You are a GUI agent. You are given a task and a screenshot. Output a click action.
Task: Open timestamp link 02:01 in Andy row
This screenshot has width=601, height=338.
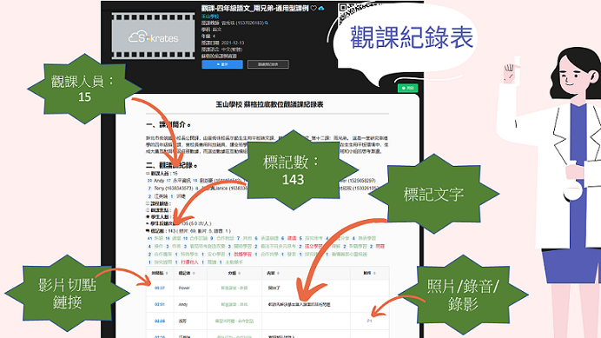click(x=160, y=304)
